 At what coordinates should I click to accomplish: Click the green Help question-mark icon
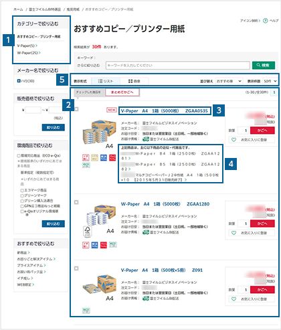pos(265,21)
